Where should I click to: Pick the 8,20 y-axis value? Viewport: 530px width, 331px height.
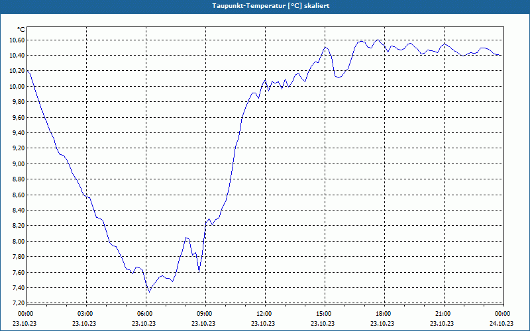click(19, 225)
